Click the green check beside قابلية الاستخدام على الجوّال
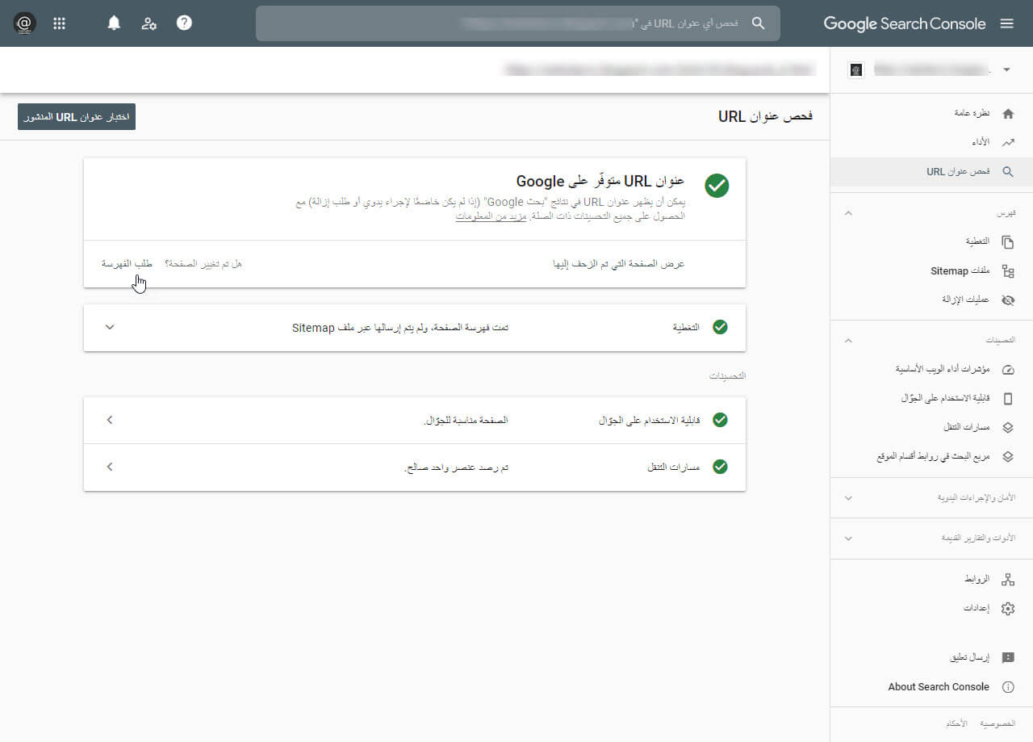The height and width of the screenshot is (742, 1033). point(720,420)
